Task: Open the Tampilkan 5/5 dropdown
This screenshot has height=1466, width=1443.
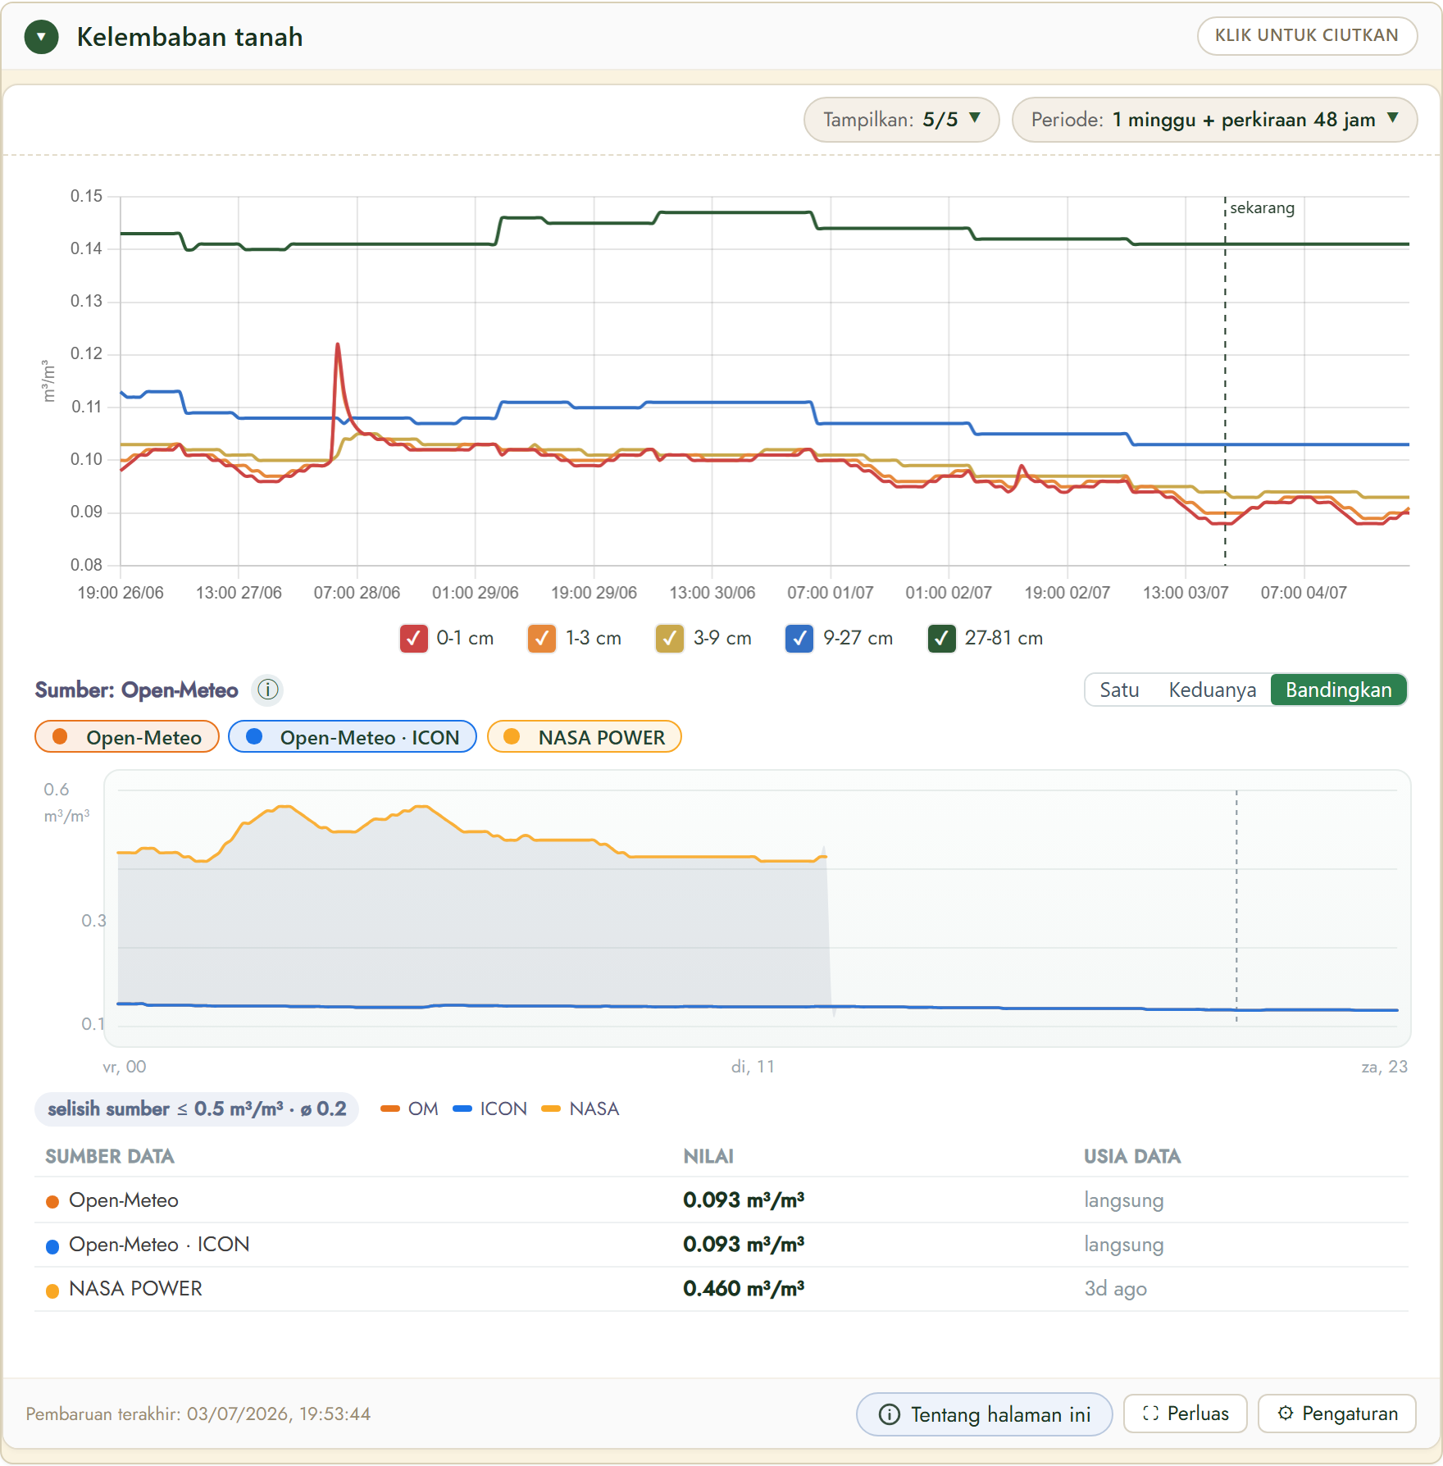Action: tap(901, 120)
